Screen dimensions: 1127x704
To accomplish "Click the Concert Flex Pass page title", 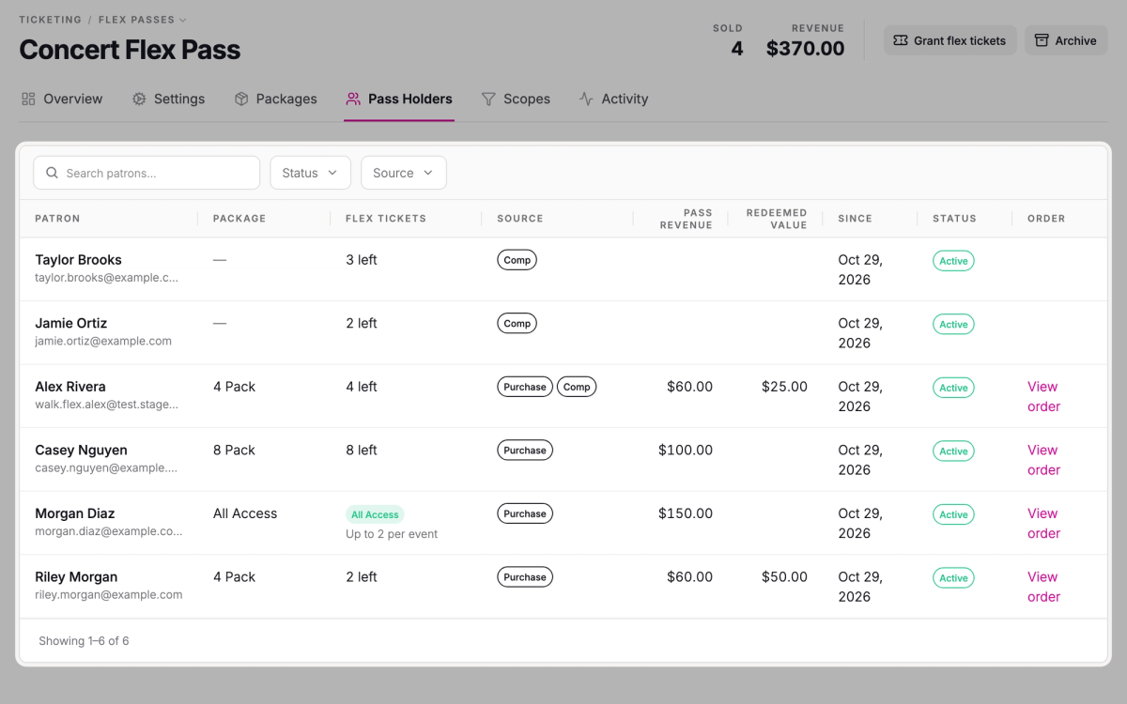I will (x=130, y=50).
